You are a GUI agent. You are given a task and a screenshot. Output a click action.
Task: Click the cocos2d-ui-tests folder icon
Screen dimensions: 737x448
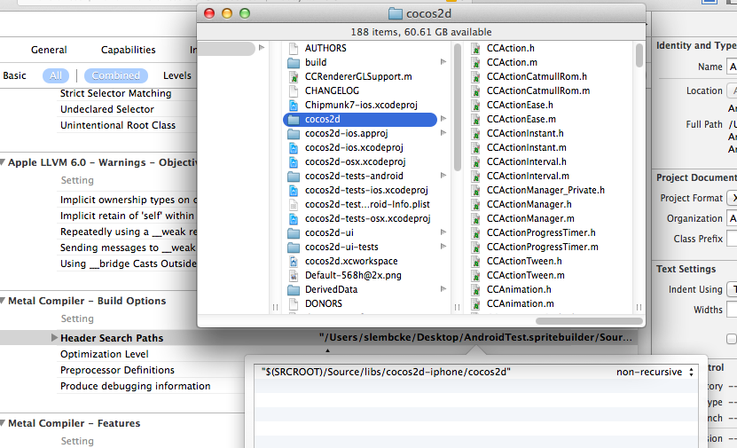point(294,248)
